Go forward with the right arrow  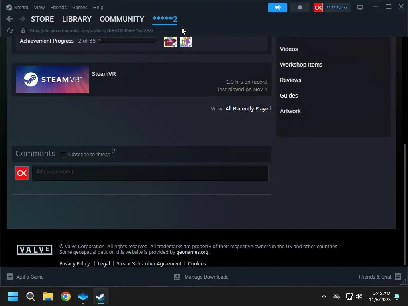click(x=22, y=19)
